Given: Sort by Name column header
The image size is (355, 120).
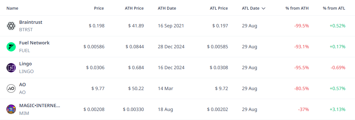Looking at the screenshot, I should pyautogui.click(x=12, y=8).
